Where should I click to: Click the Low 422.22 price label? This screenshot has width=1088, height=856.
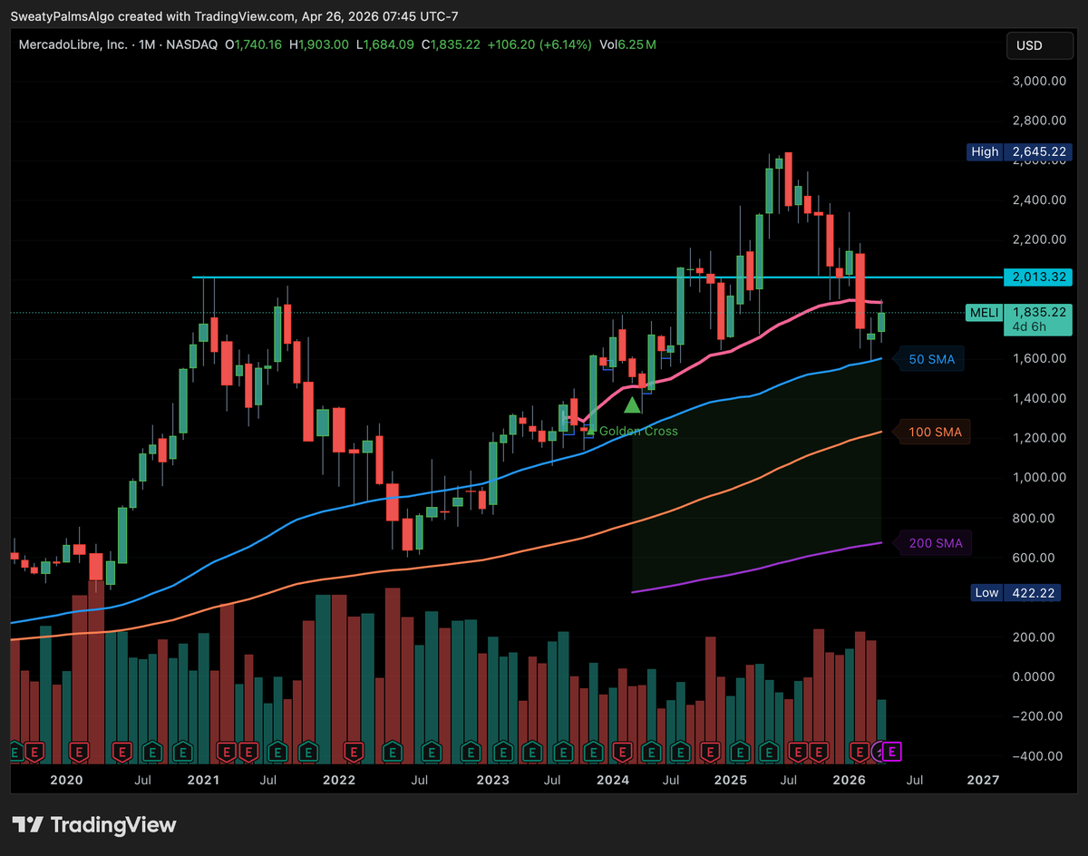[x=1017, y=593]
